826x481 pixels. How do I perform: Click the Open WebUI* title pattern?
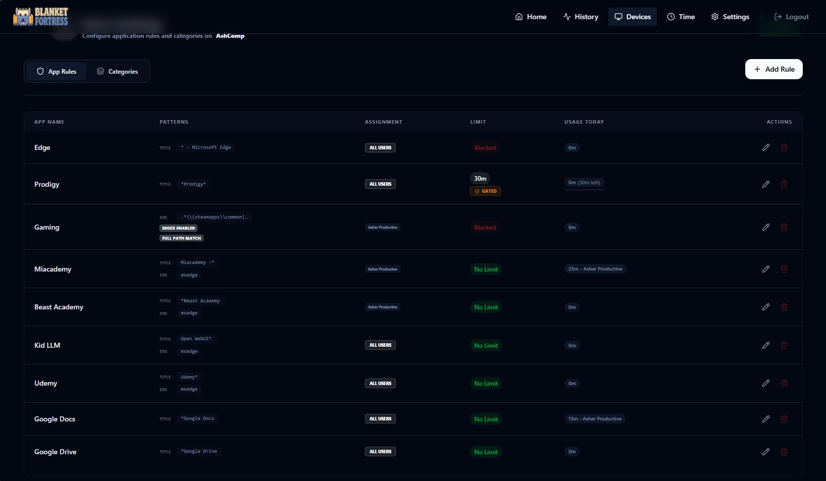click(x=196, y=339)
